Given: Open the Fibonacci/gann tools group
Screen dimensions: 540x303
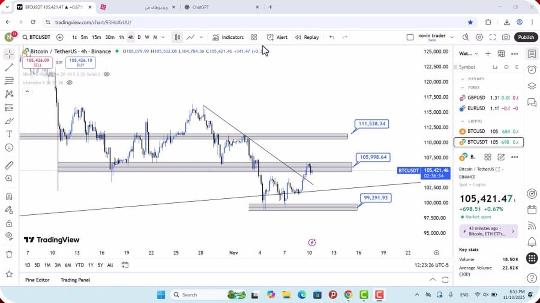Looking at the screenshot, I should click(x=9, y=81).
